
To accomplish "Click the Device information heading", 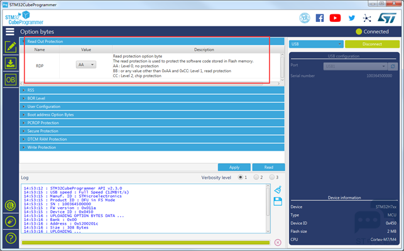I will pos(344,198).
